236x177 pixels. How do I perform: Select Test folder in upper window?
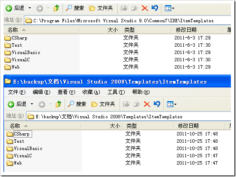coord(13,45)
